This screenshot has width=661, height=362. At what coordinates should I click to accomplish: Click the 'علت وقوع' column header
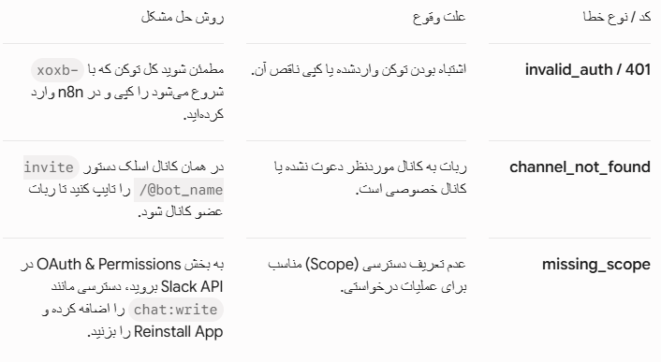tap(439, 17)
